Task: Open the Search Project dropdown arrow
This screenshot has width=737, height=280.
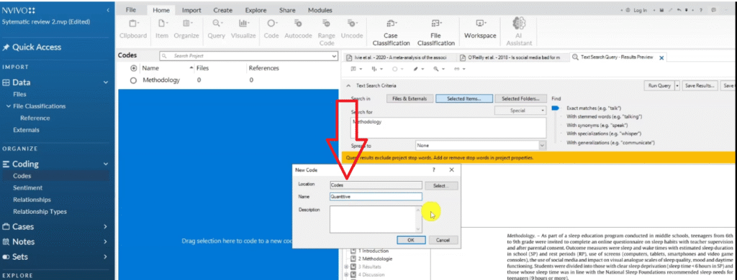Action: click(x=334, y=56)
